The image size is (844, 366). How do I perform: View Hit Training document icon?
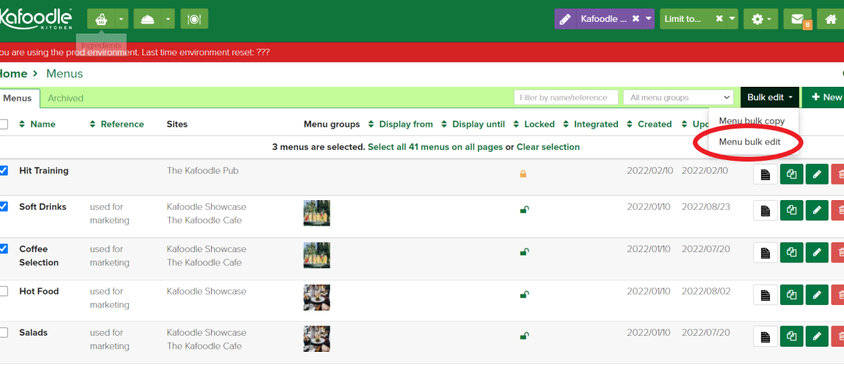pyautogui.click(x=765, y=174)
